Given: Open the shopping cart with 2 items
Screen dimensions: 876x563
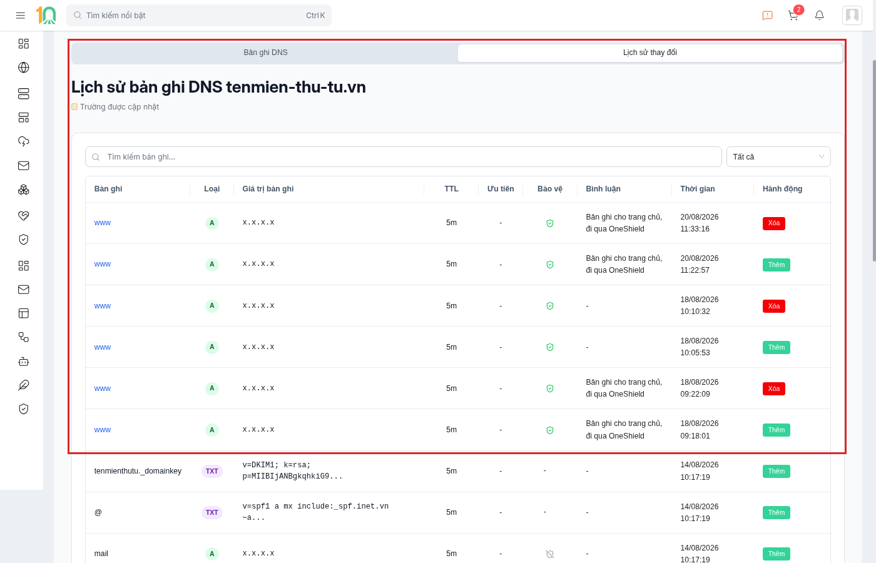Looking at the screenshot, I should coord(794,15).
